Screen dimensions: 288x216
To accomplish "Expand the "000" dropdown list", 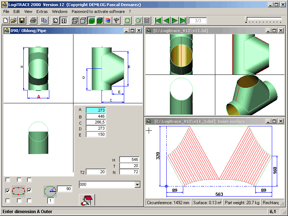I will point(137,185).
